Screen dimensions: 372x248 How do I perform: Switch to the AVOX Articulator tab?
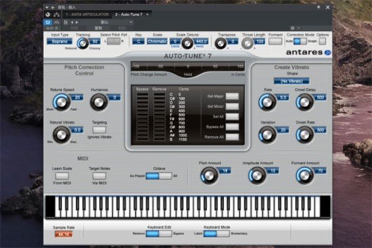pyautogui.click(x=85, y=13)
